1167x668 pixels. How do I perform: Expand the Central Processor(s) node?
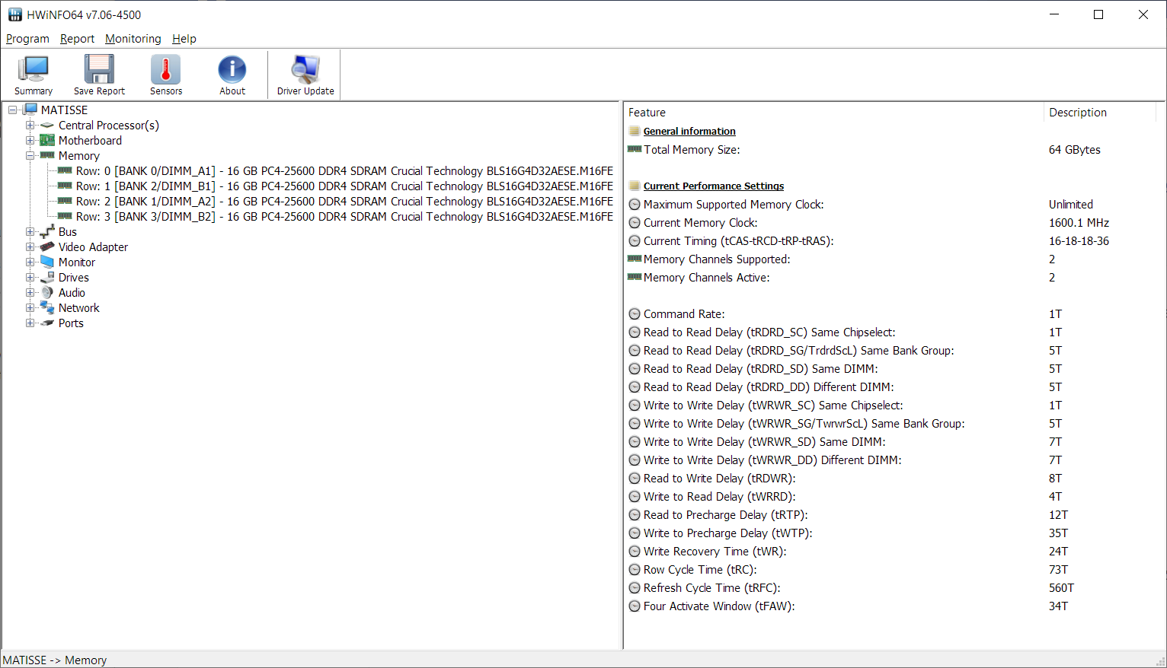click(30, 125)
